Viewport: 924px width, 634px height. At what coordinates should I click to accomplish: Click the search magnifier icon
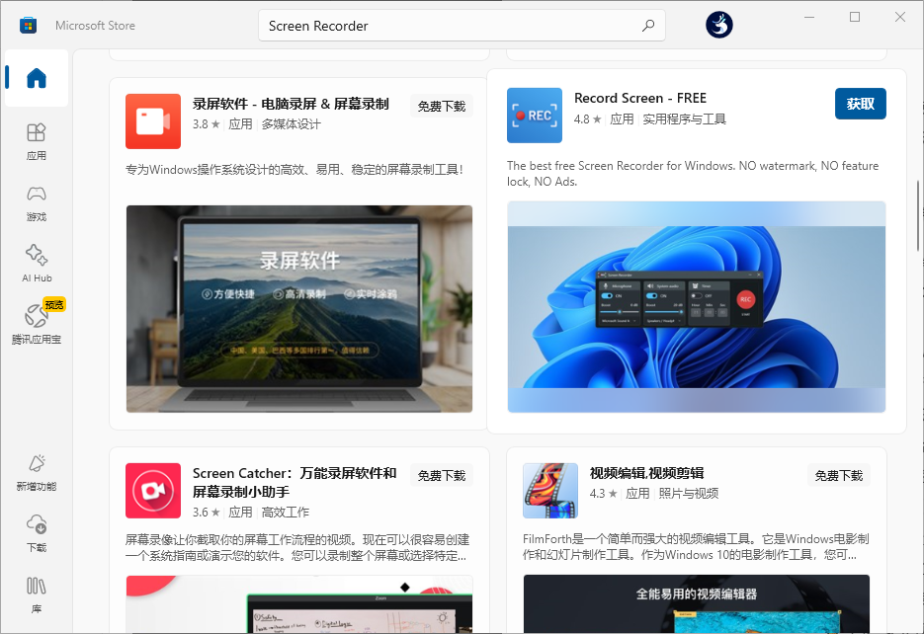(x=647, y=25)
